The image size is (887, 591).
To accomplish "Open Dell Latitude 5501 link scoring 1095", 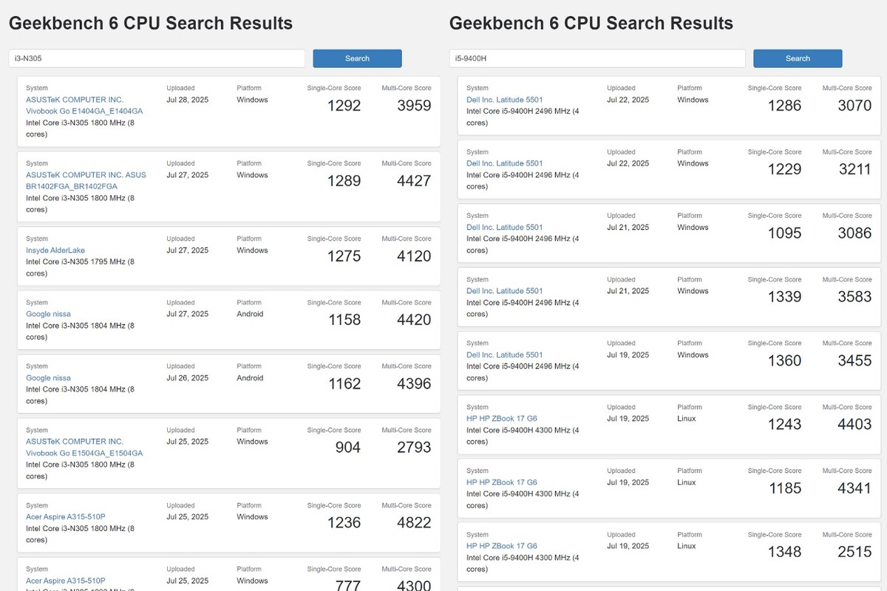I will pos(505,228).
